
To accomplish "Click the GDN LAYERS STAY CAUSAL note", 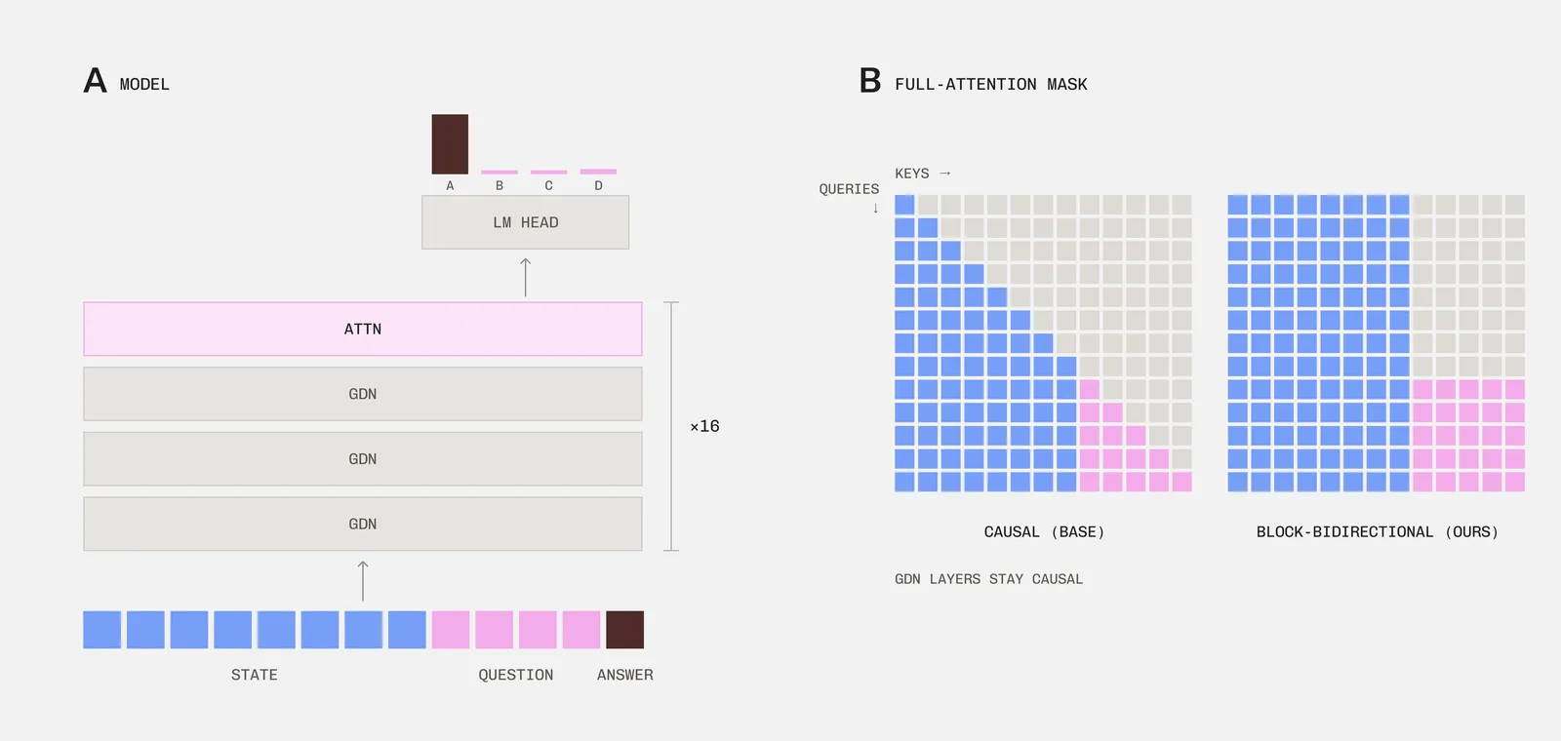I will click(x=988, y=579).
